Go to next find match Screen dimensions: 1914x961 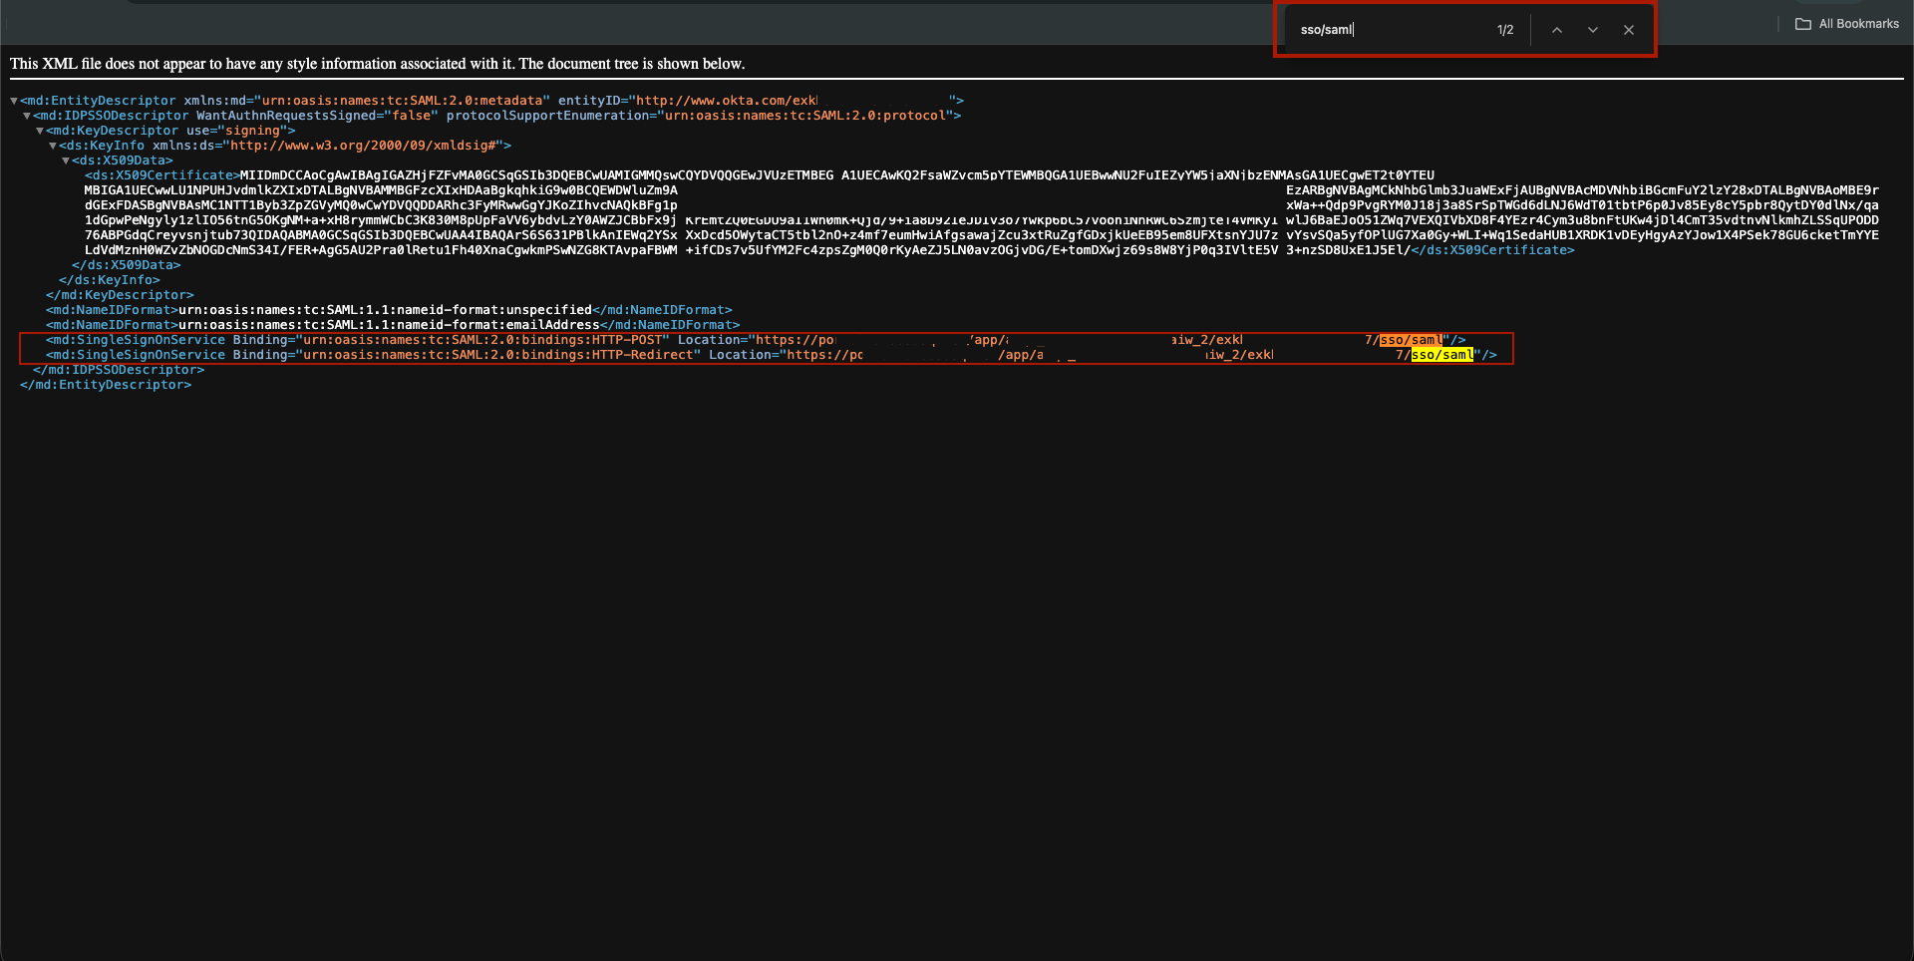click(1592, 30)
